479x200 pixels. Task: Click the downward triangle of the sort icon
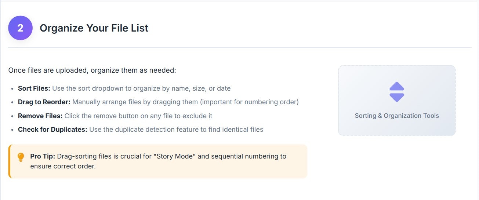[x=397, y=97]
